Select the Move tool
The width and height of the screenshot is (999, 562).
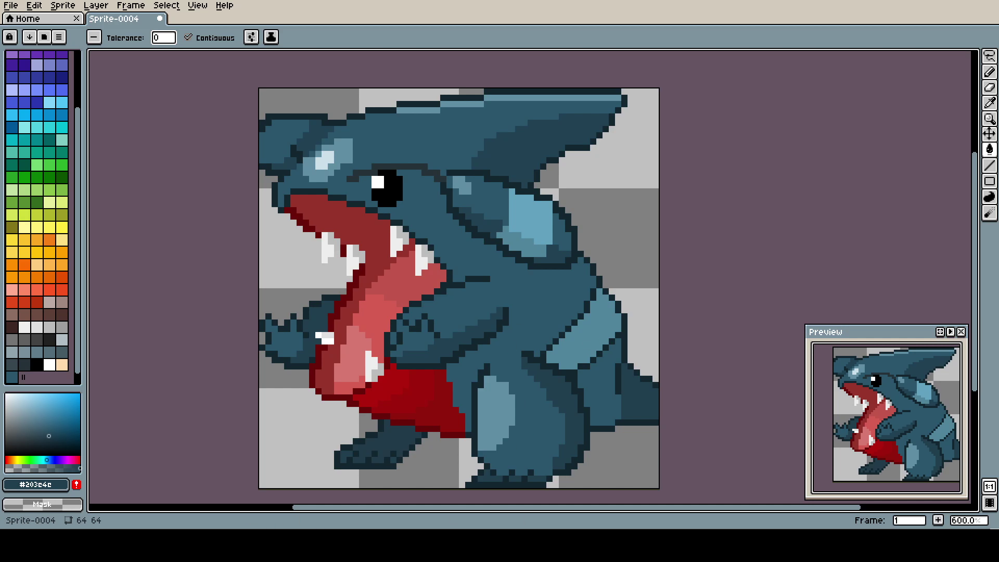click(989, 134)
